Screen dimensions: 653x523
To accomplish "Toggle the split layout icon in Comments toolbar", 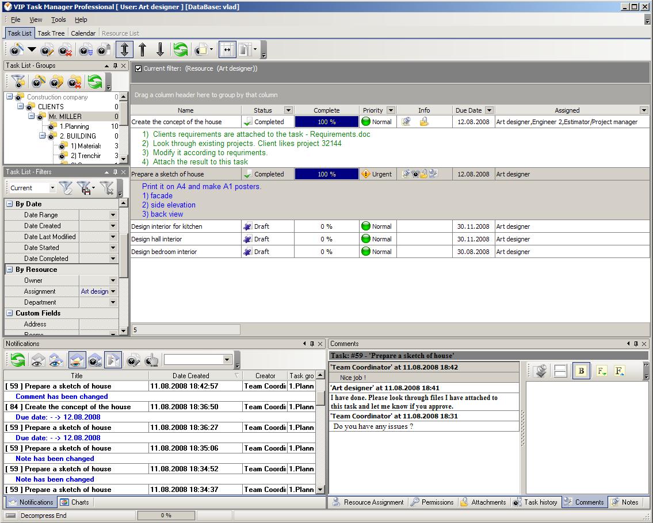I will coord(560,371).
